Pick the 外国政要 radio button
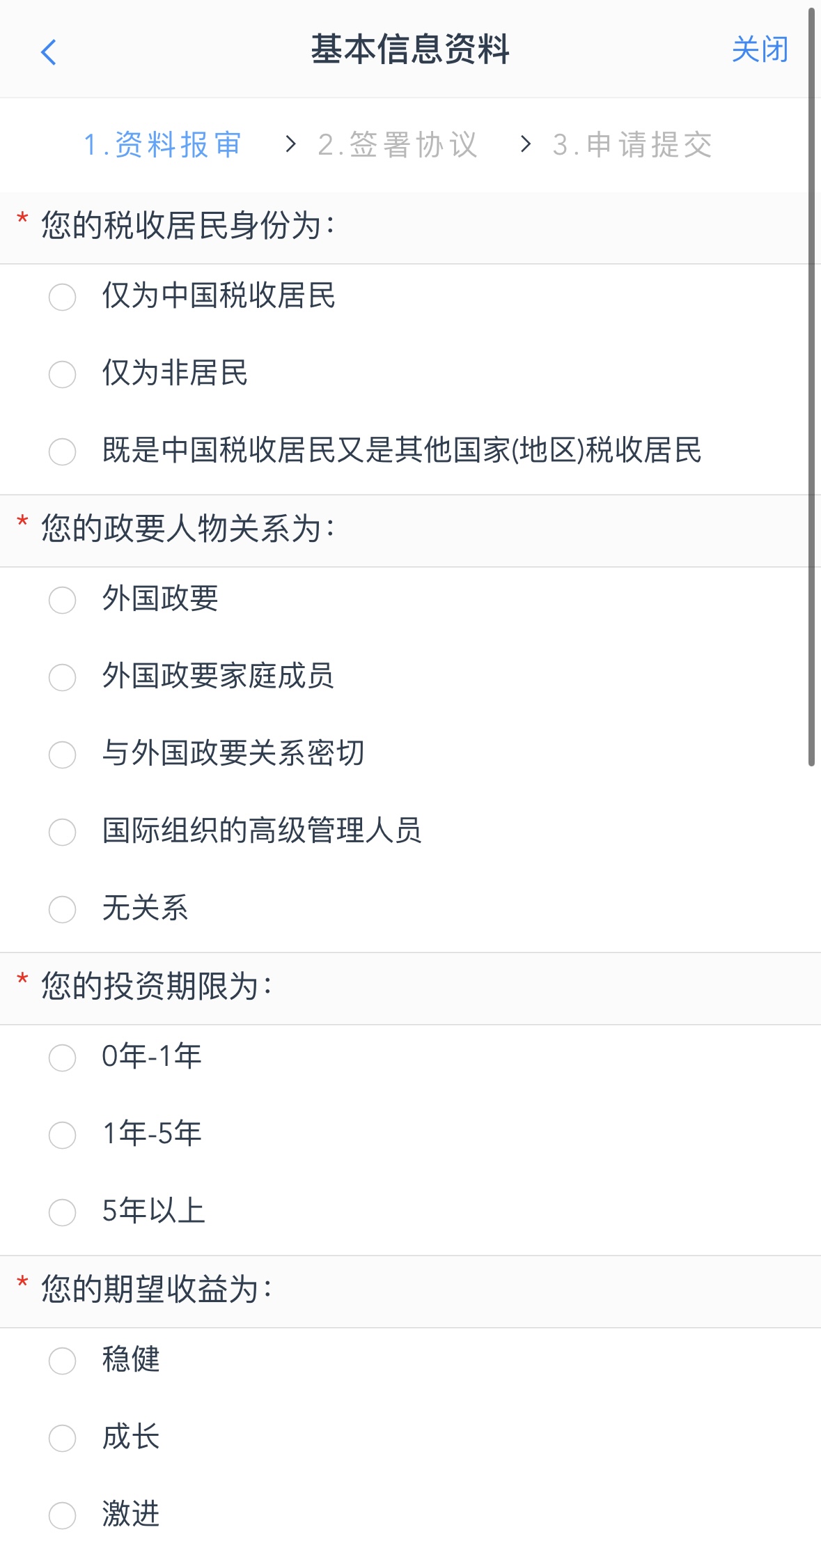 [x=62, y=600]
